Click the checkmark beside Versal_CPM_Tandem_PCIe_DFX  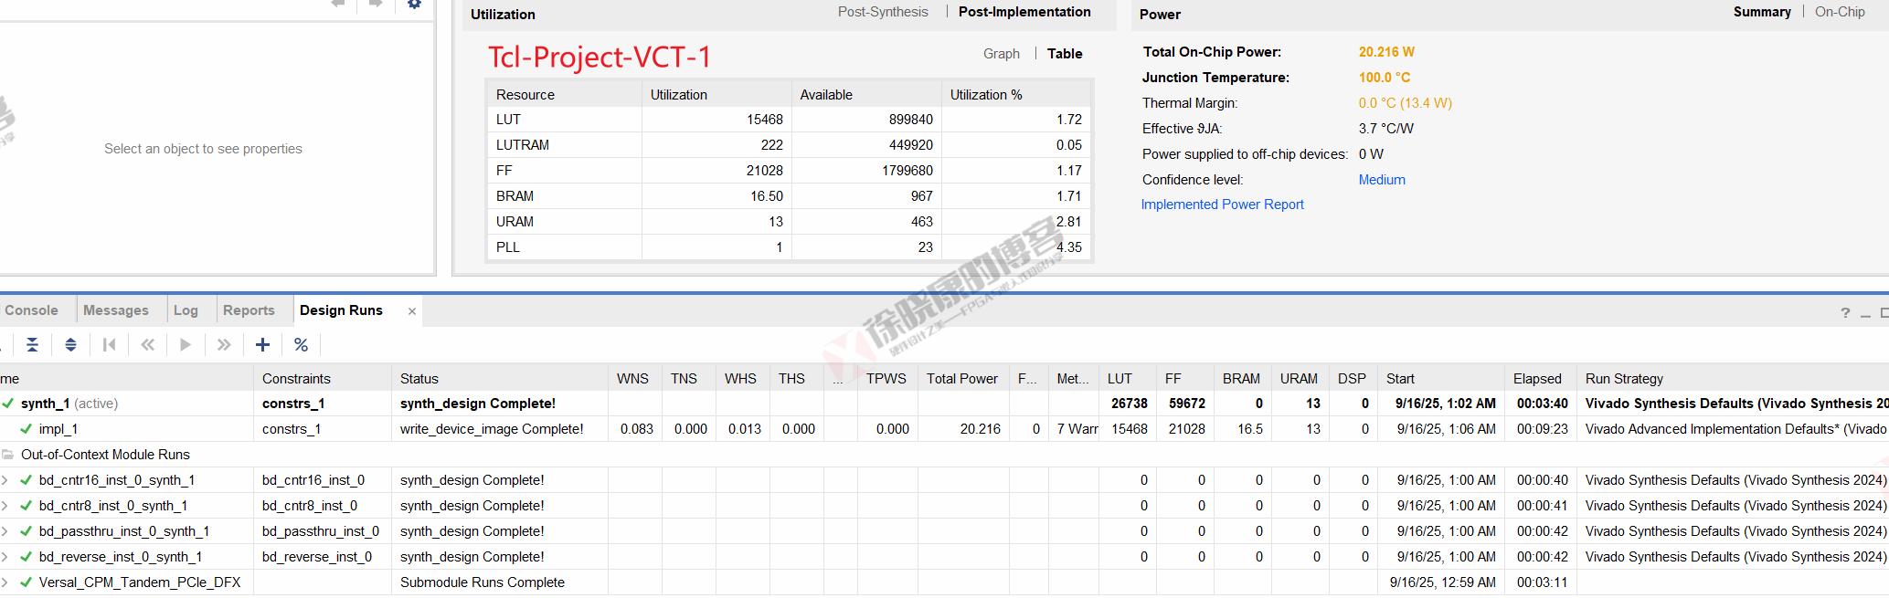pyautogui.click(x=27, y=582)
